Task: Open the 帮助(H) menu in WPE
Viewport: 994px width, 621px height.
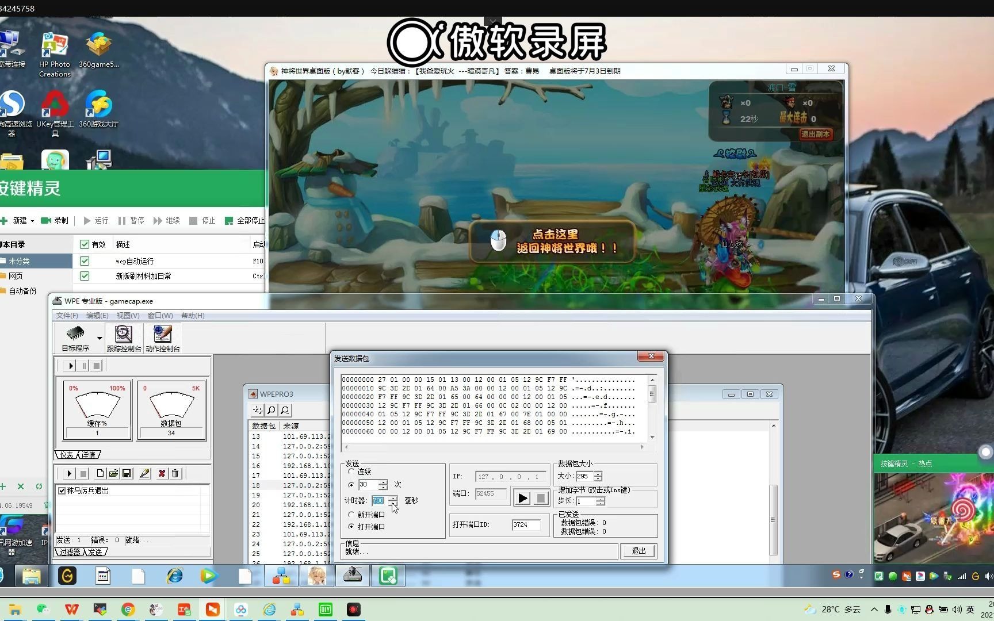Action: (193, 316)
